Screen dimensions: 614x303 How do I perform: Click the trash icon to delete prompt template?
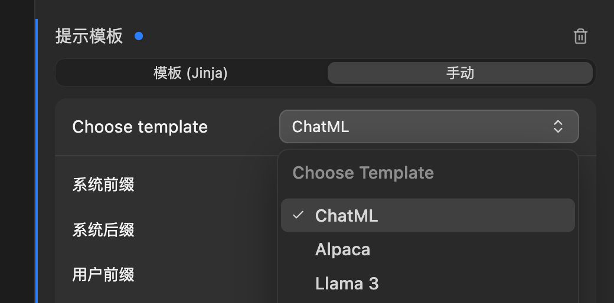580,37
